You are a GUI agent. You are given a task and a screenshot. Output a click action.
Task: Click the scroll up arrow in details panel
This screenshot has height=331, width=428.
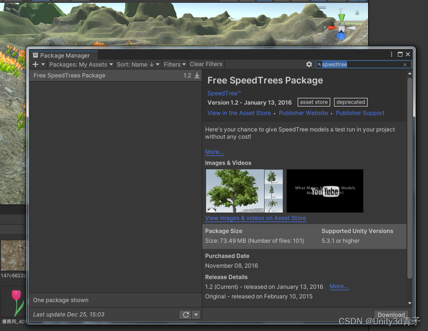409,73
